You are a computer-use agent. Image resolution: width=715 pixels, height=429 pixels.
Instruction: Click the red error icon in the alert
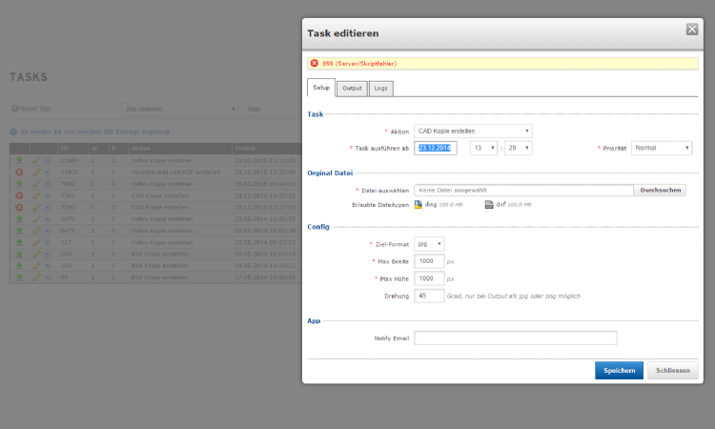[x=314, y=64]
